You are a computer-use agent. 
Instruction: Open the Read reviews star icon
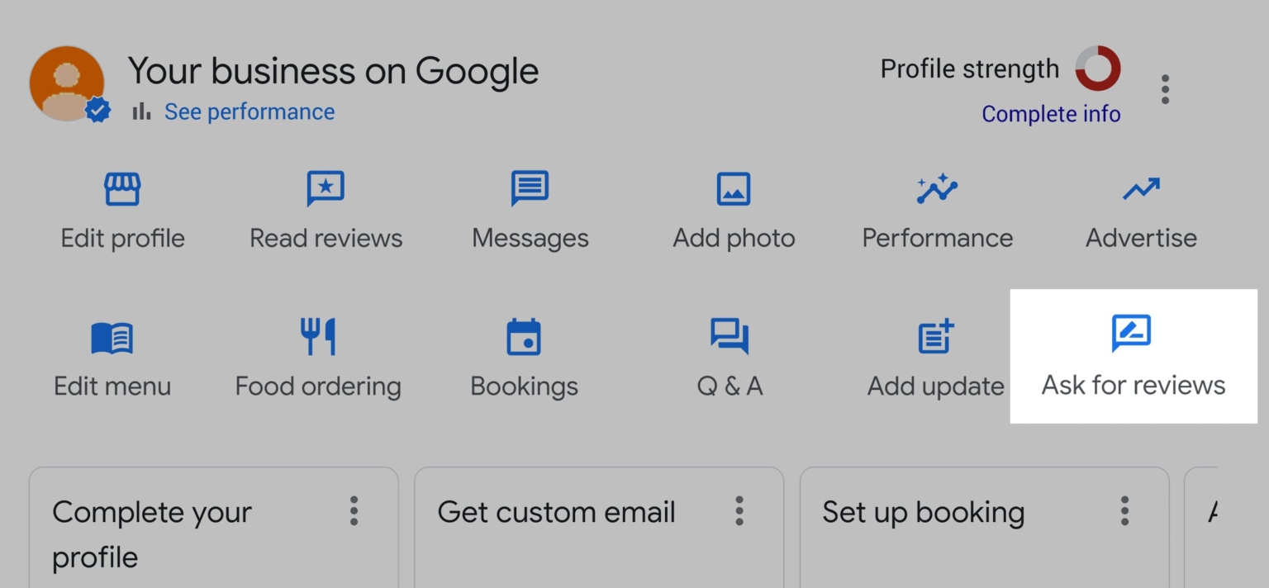(326, 189)
